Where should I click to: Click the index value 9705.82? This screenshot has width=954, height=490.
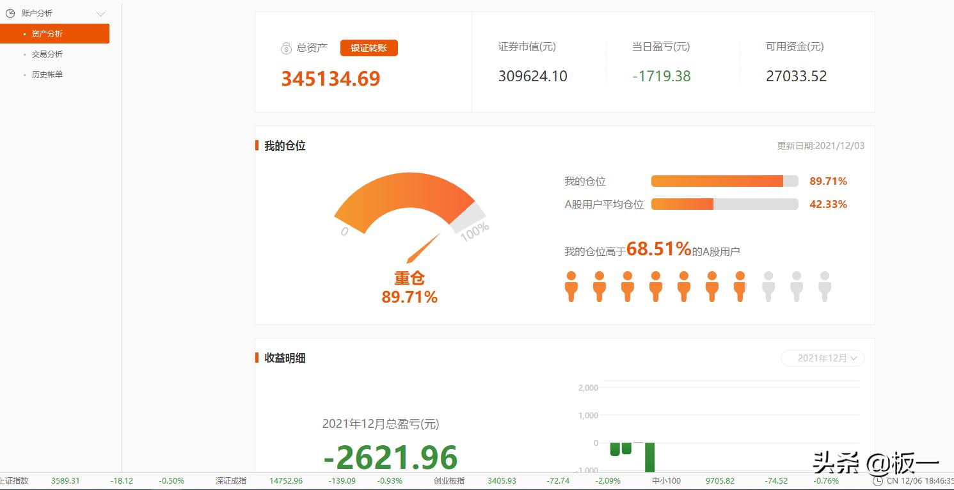720,481
